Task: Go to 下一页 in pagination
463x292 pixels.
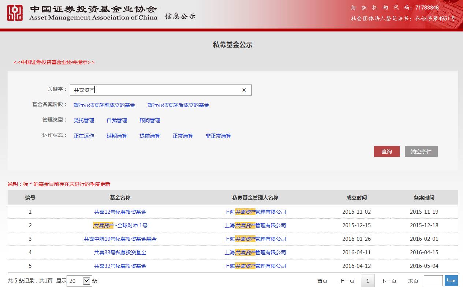Action: pos(389,281)
